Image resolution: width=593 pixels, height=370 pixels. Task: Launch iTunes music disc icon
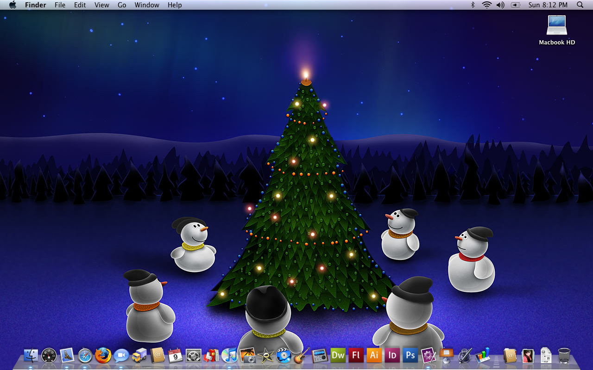[x=230, y=355]
